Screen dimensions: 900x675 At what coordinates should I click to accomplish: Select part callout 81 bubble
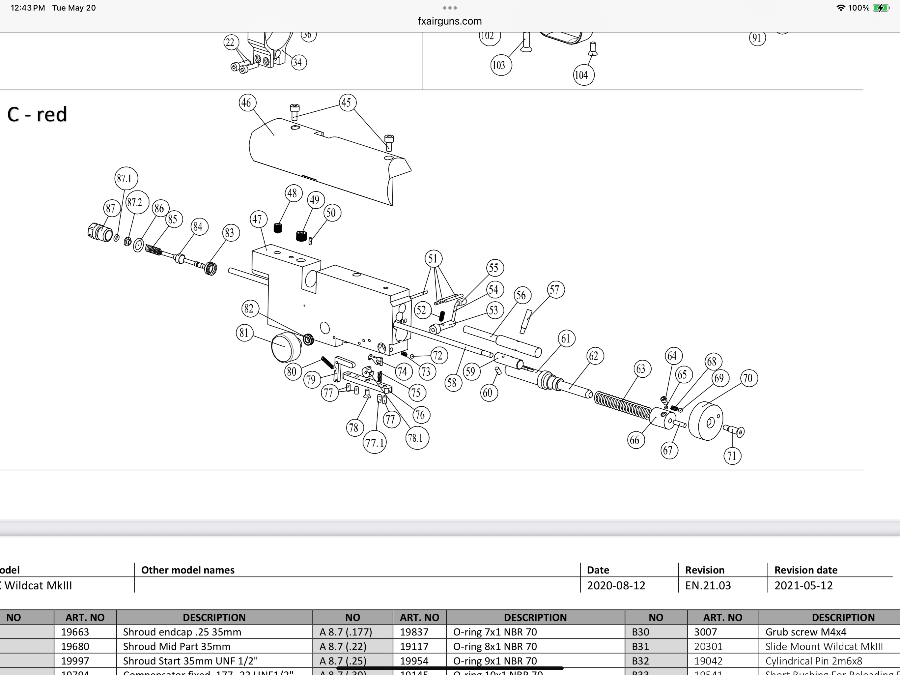coord(244,333)
